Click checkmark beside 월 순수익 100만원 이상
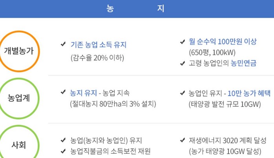Image resolution: width=274 pixels, height=158 pixels. (182, 42)
